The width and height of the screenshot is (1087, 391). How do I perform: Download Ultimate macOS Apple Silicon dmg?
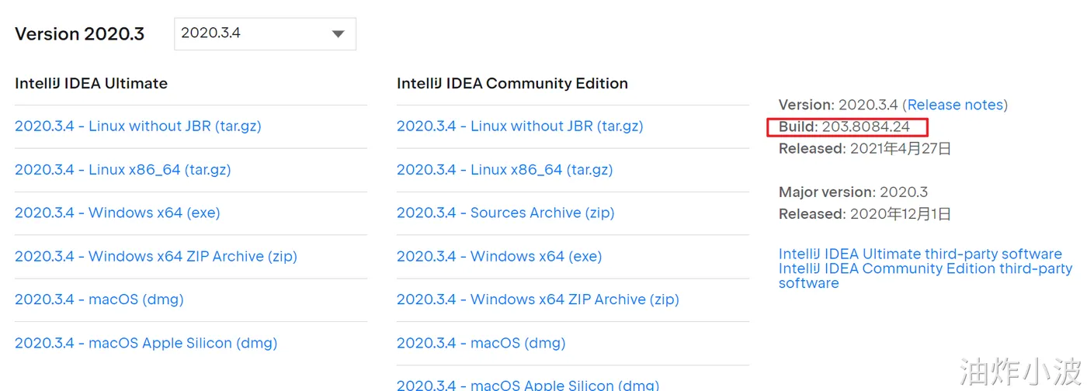coord(146,344)
